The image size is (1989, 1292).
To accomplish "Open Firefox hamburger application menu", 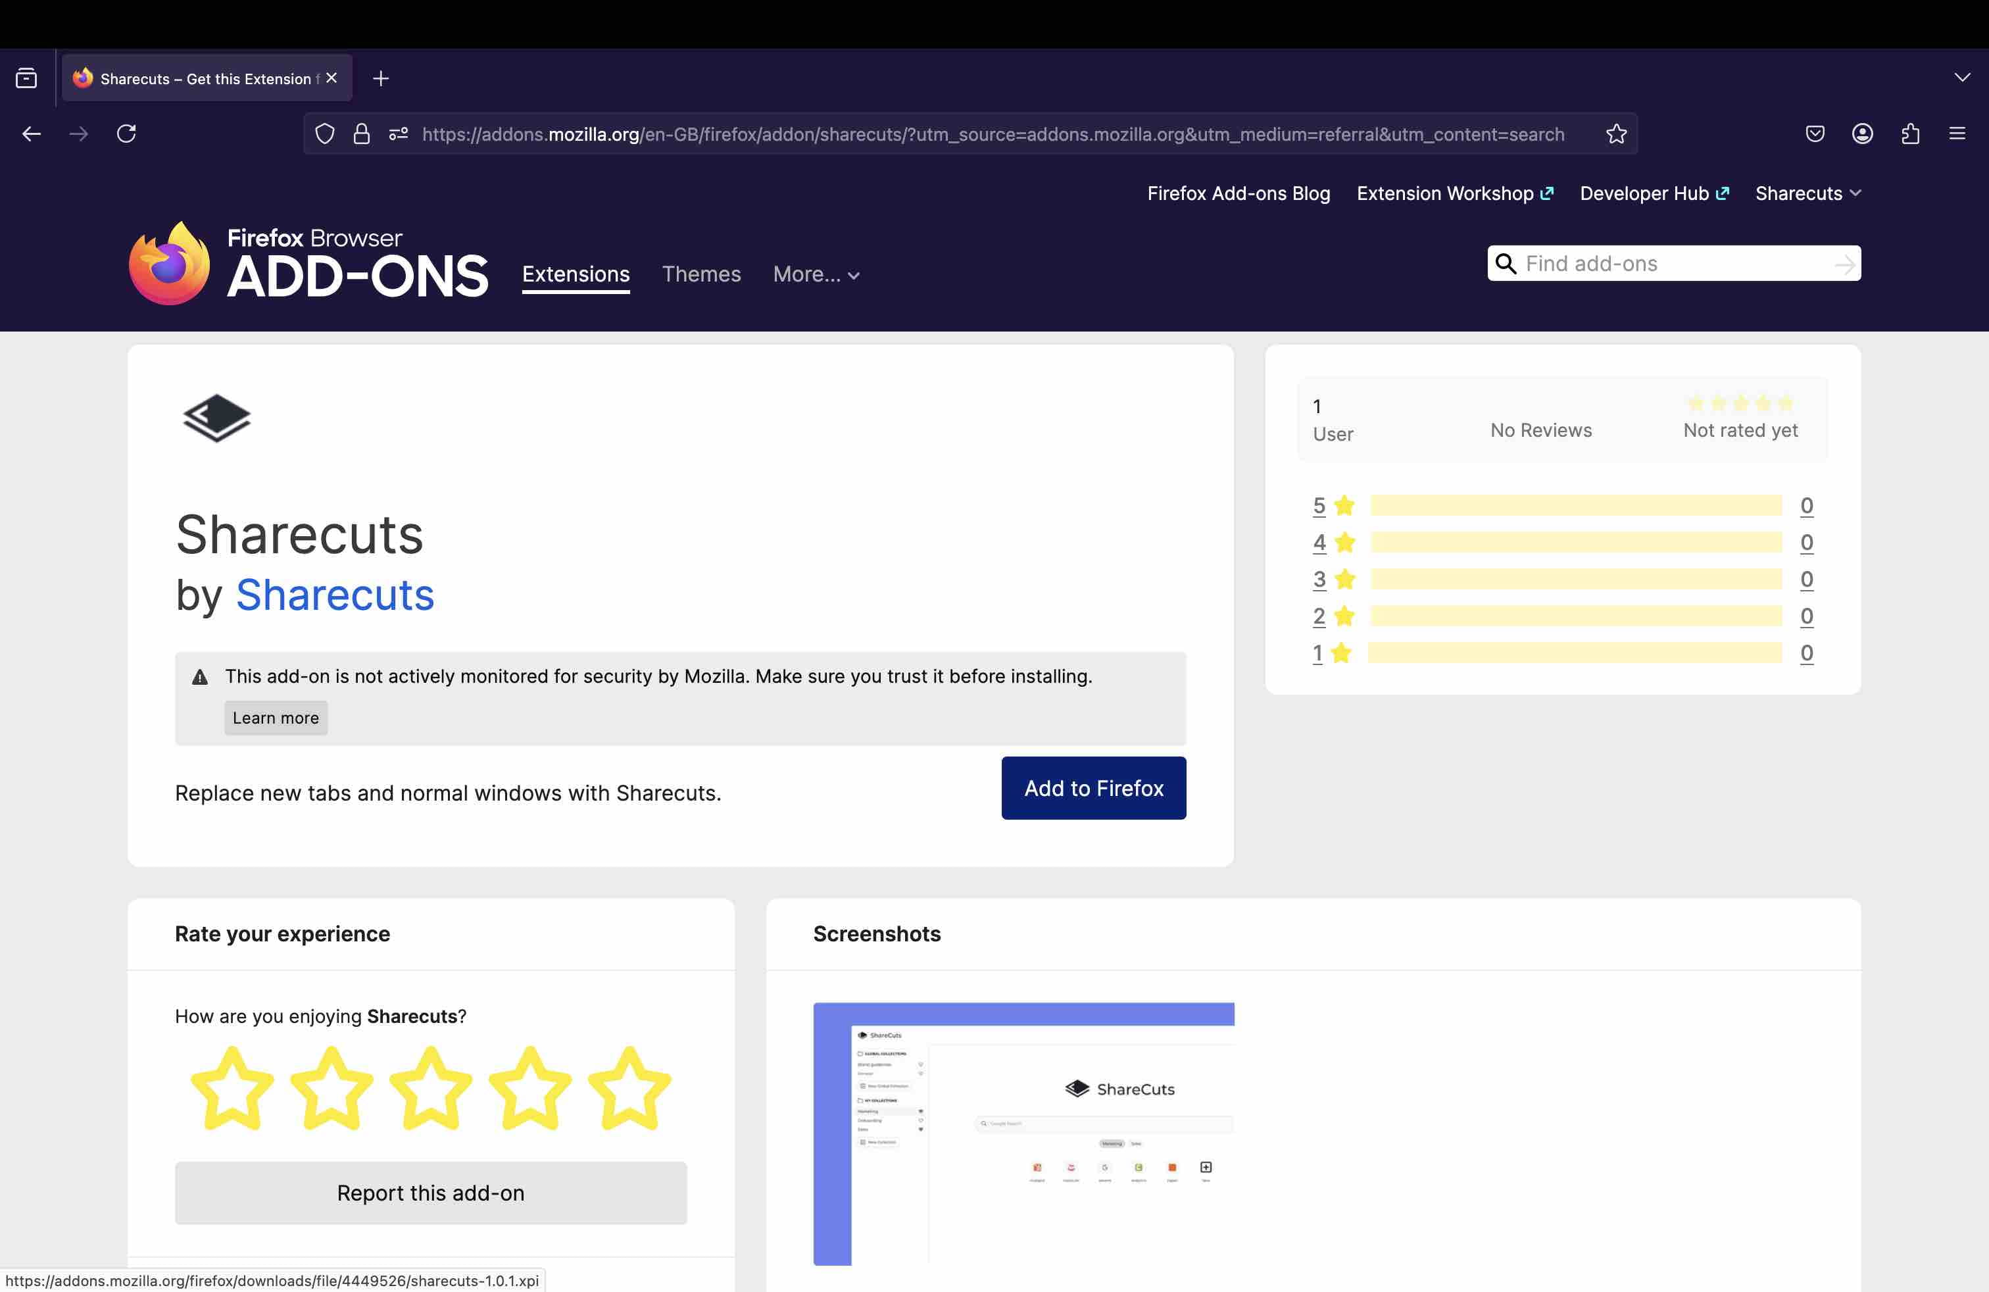I will (x=1957, y=134).
